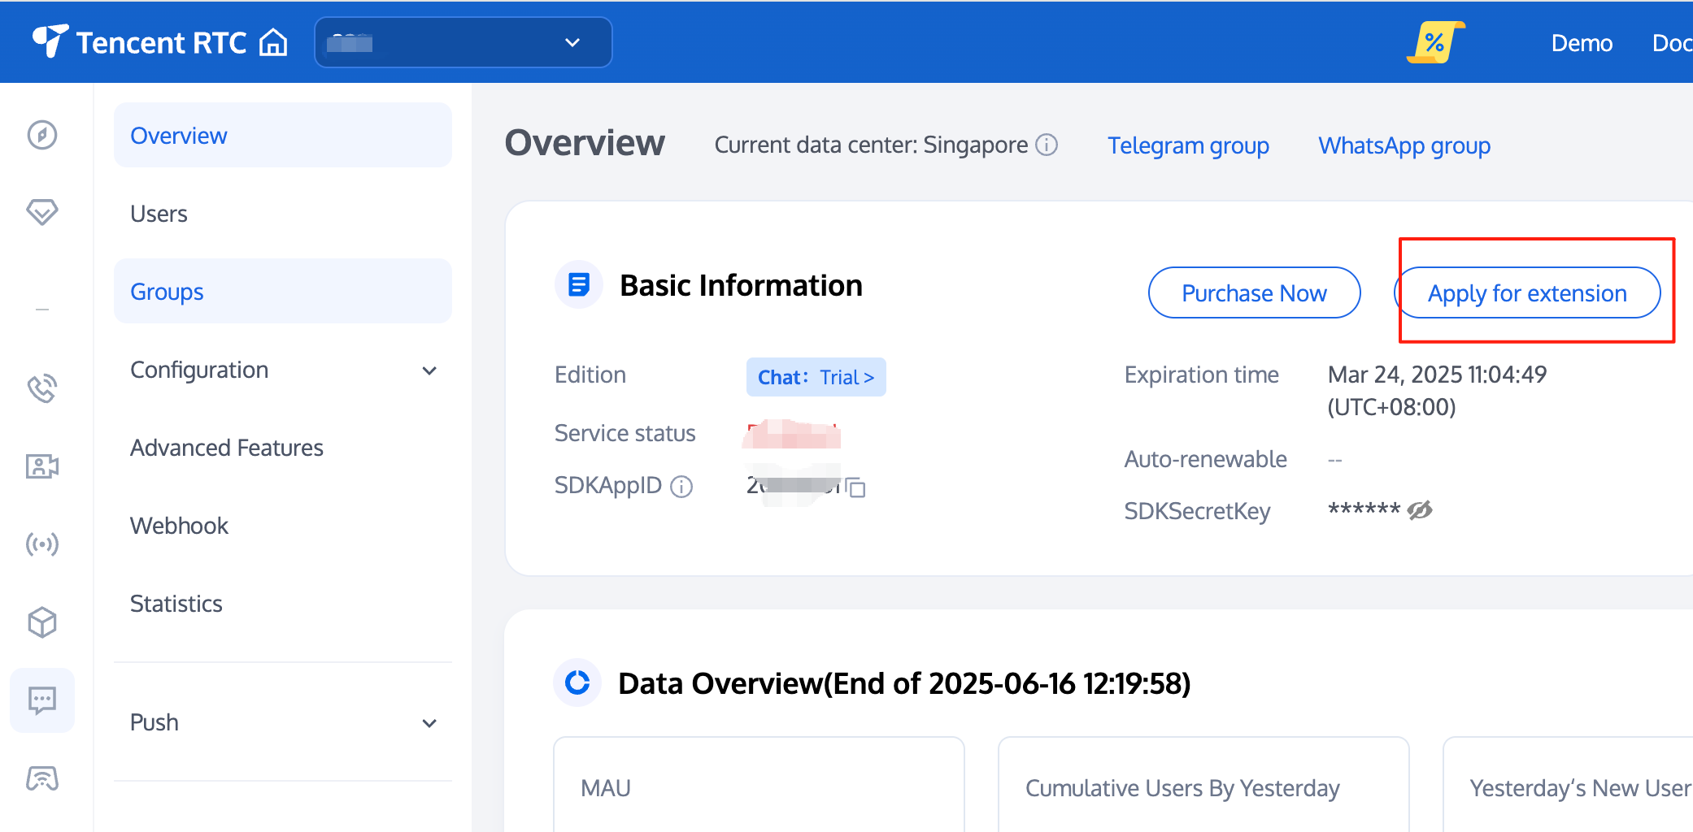Open the compass icon in left rail
This screenshot has height=832, width=1693.
click(42, 135)
